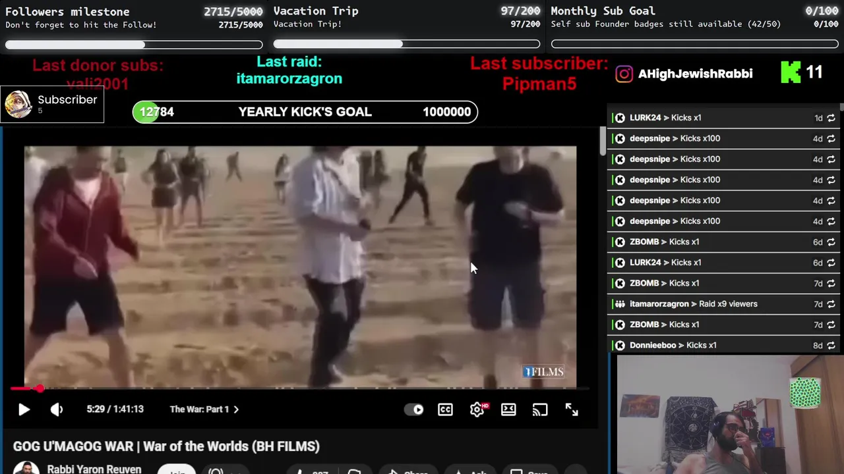Click the page scrollbar beside video
844x474 pixels.
[602, 142]
